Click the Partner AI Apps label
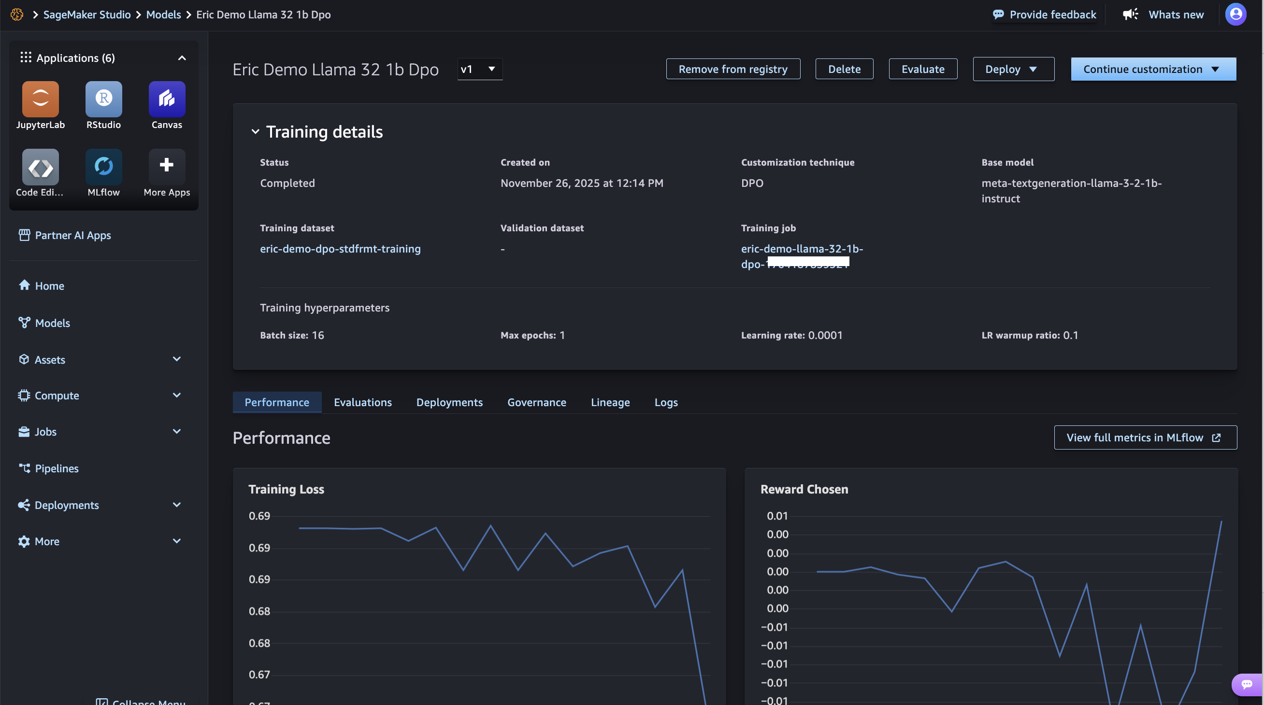 [72, 235]
